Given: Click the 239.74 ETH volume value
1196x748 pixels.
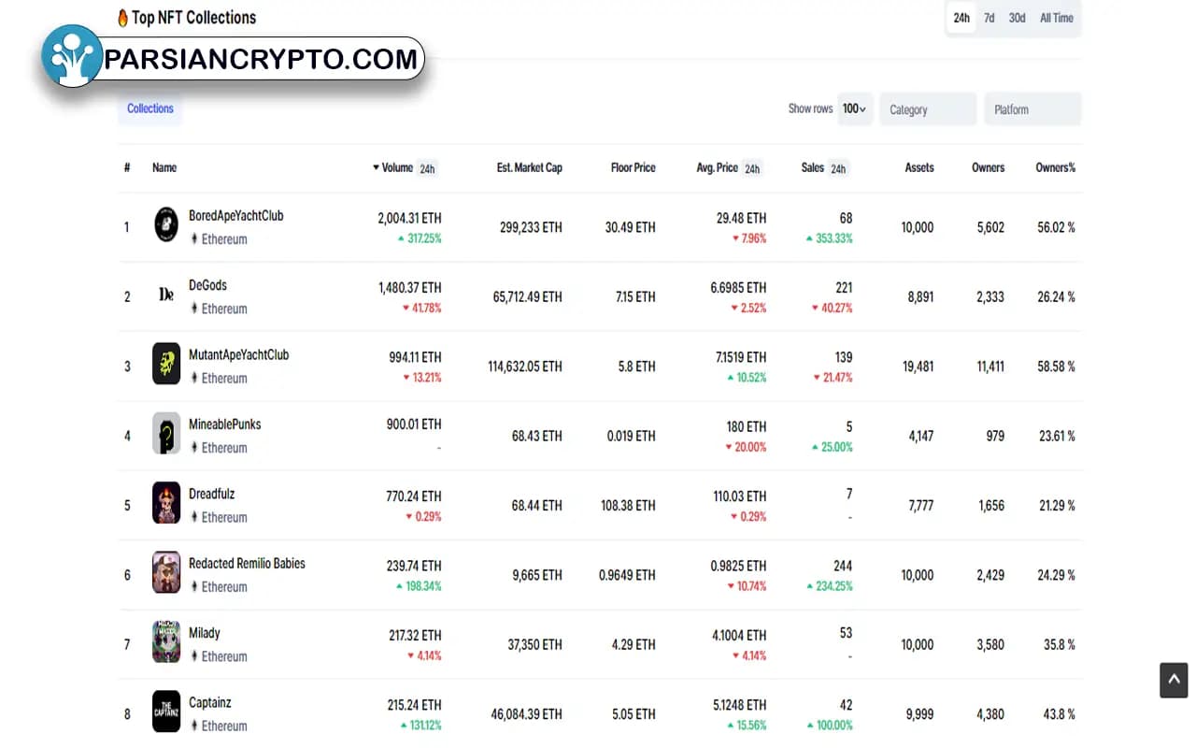Looking at the screenshot, I should point(415,567).
